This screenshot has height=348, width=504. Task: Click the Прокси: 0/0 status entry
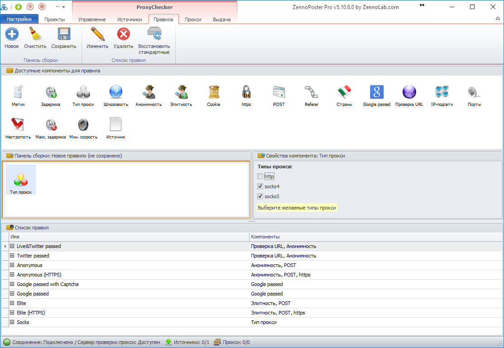pyautogui.click(x=232, y=342)
